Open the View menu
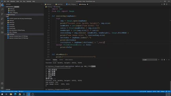Screen dimensions: 171x96 (18, 1)
